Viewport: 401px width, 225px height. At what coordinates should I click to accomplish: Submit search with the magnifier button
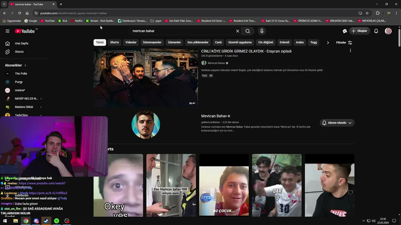247,31
